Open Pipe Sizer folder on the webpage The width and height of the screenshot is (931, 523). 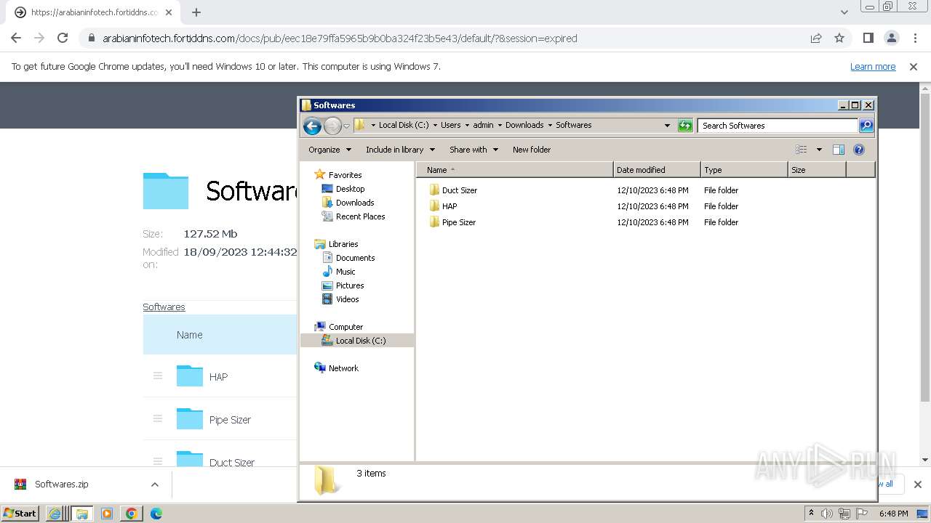[x=230, y=420]
